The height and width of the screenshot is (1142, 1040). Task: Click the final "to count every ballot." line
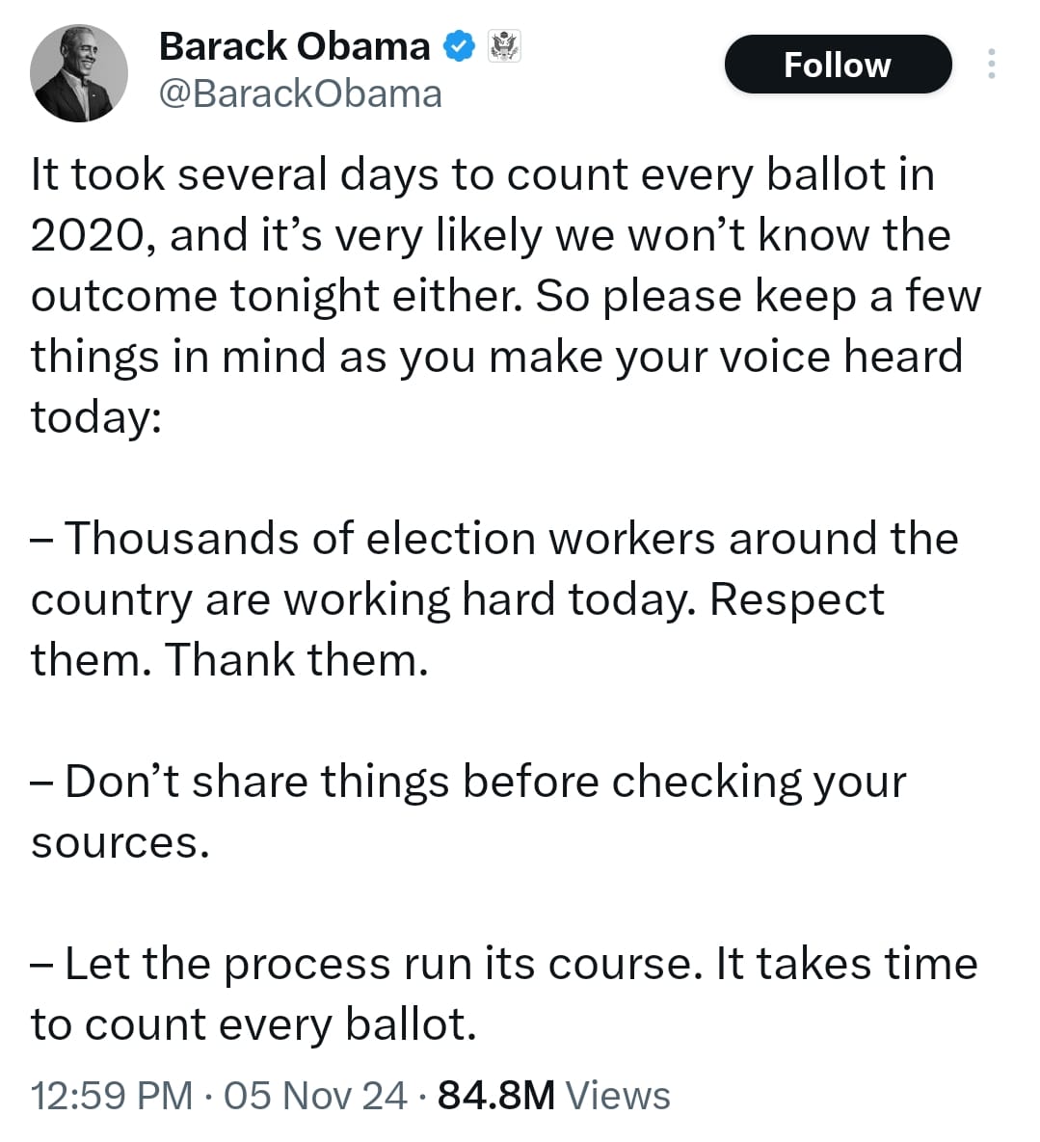pyautogui.click(x=253, y=1024)
